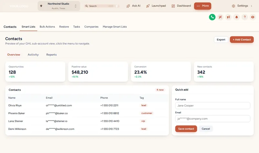Switch to the Activity sub-tab
The width and height of the screenshot is (259, 153).
[33, 55]
